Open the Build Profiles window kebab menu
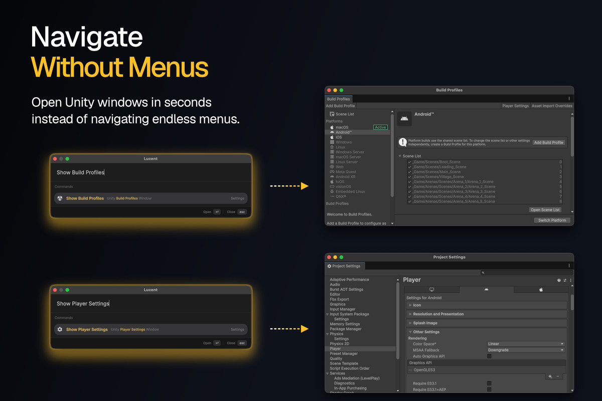 pos(569,99)
